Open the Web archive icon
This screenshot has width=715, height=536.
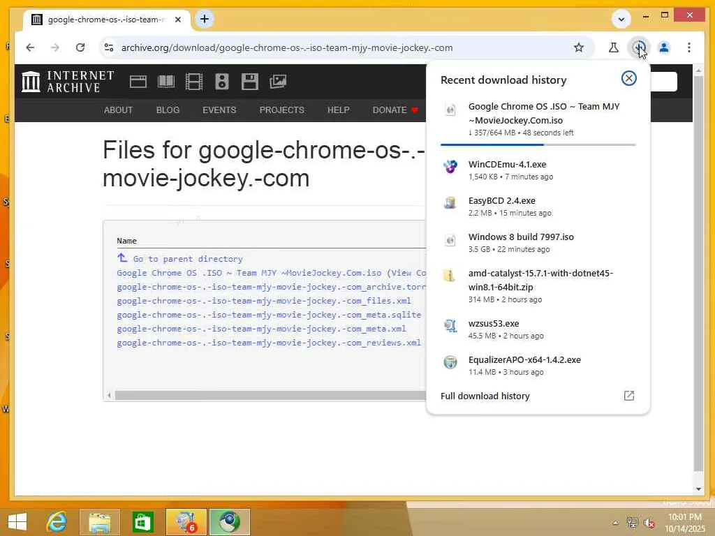pos(138,82)
